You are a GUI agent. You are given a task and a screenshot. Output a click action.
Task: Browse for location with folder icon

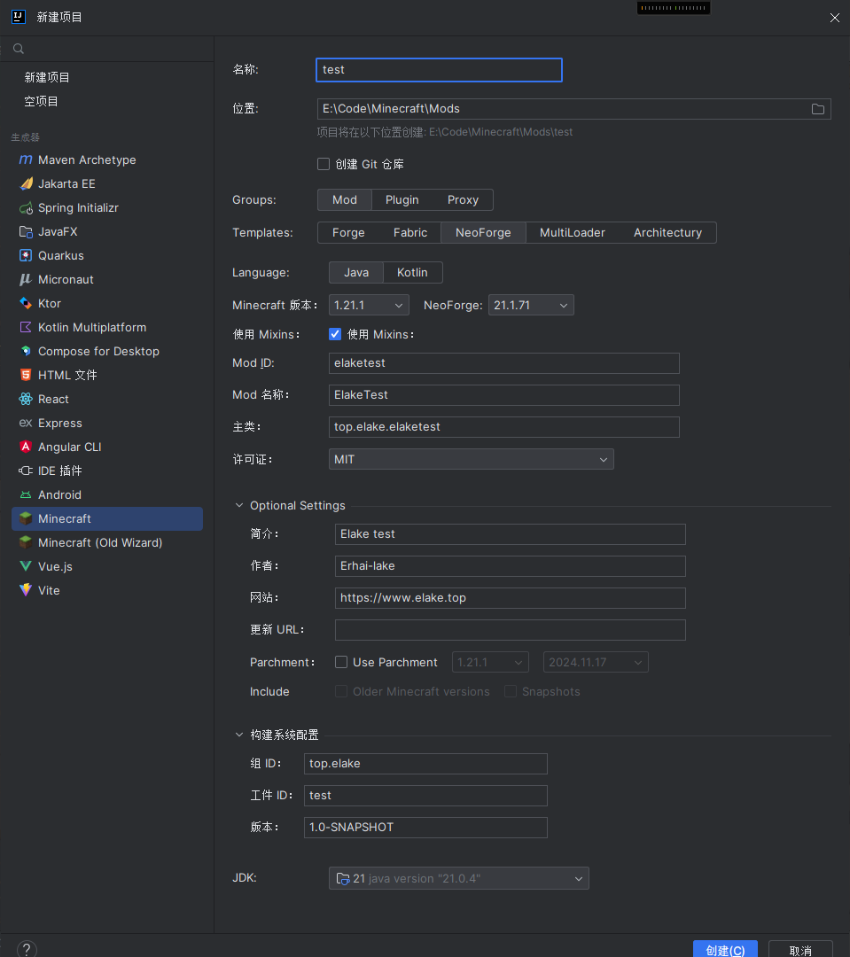tap(817, 109)
